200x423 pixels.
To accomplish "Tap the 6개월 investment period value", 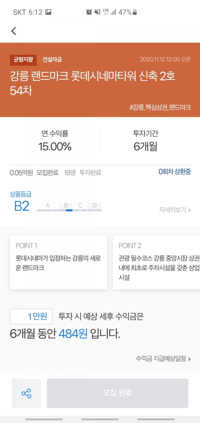I will pos(145,146).
